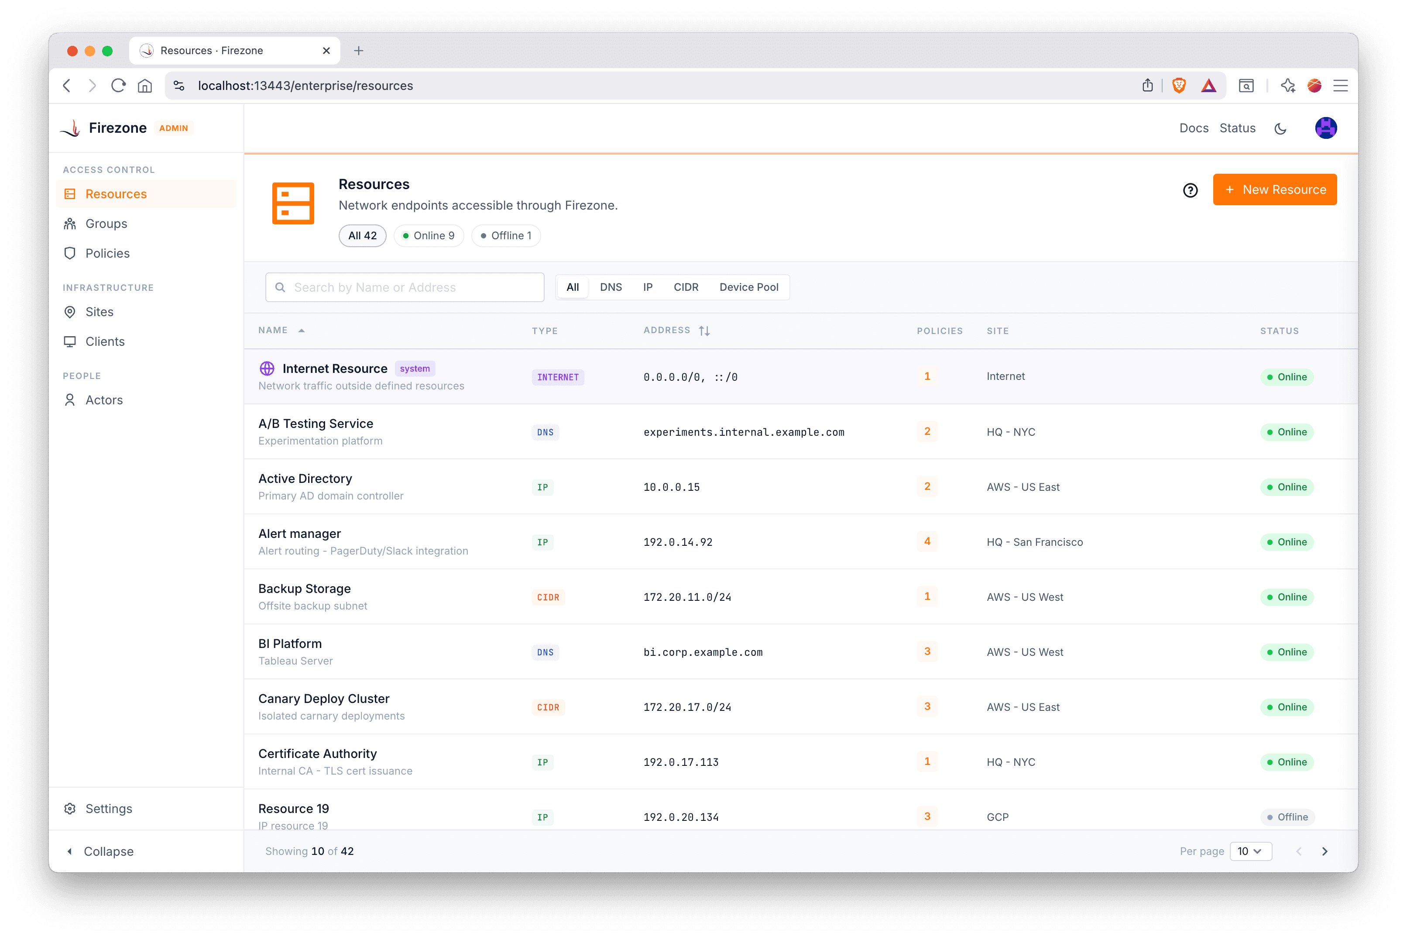Toggle the Address column sort order
The height and width of the screenshot is (937, 1407).
point(705,330)
